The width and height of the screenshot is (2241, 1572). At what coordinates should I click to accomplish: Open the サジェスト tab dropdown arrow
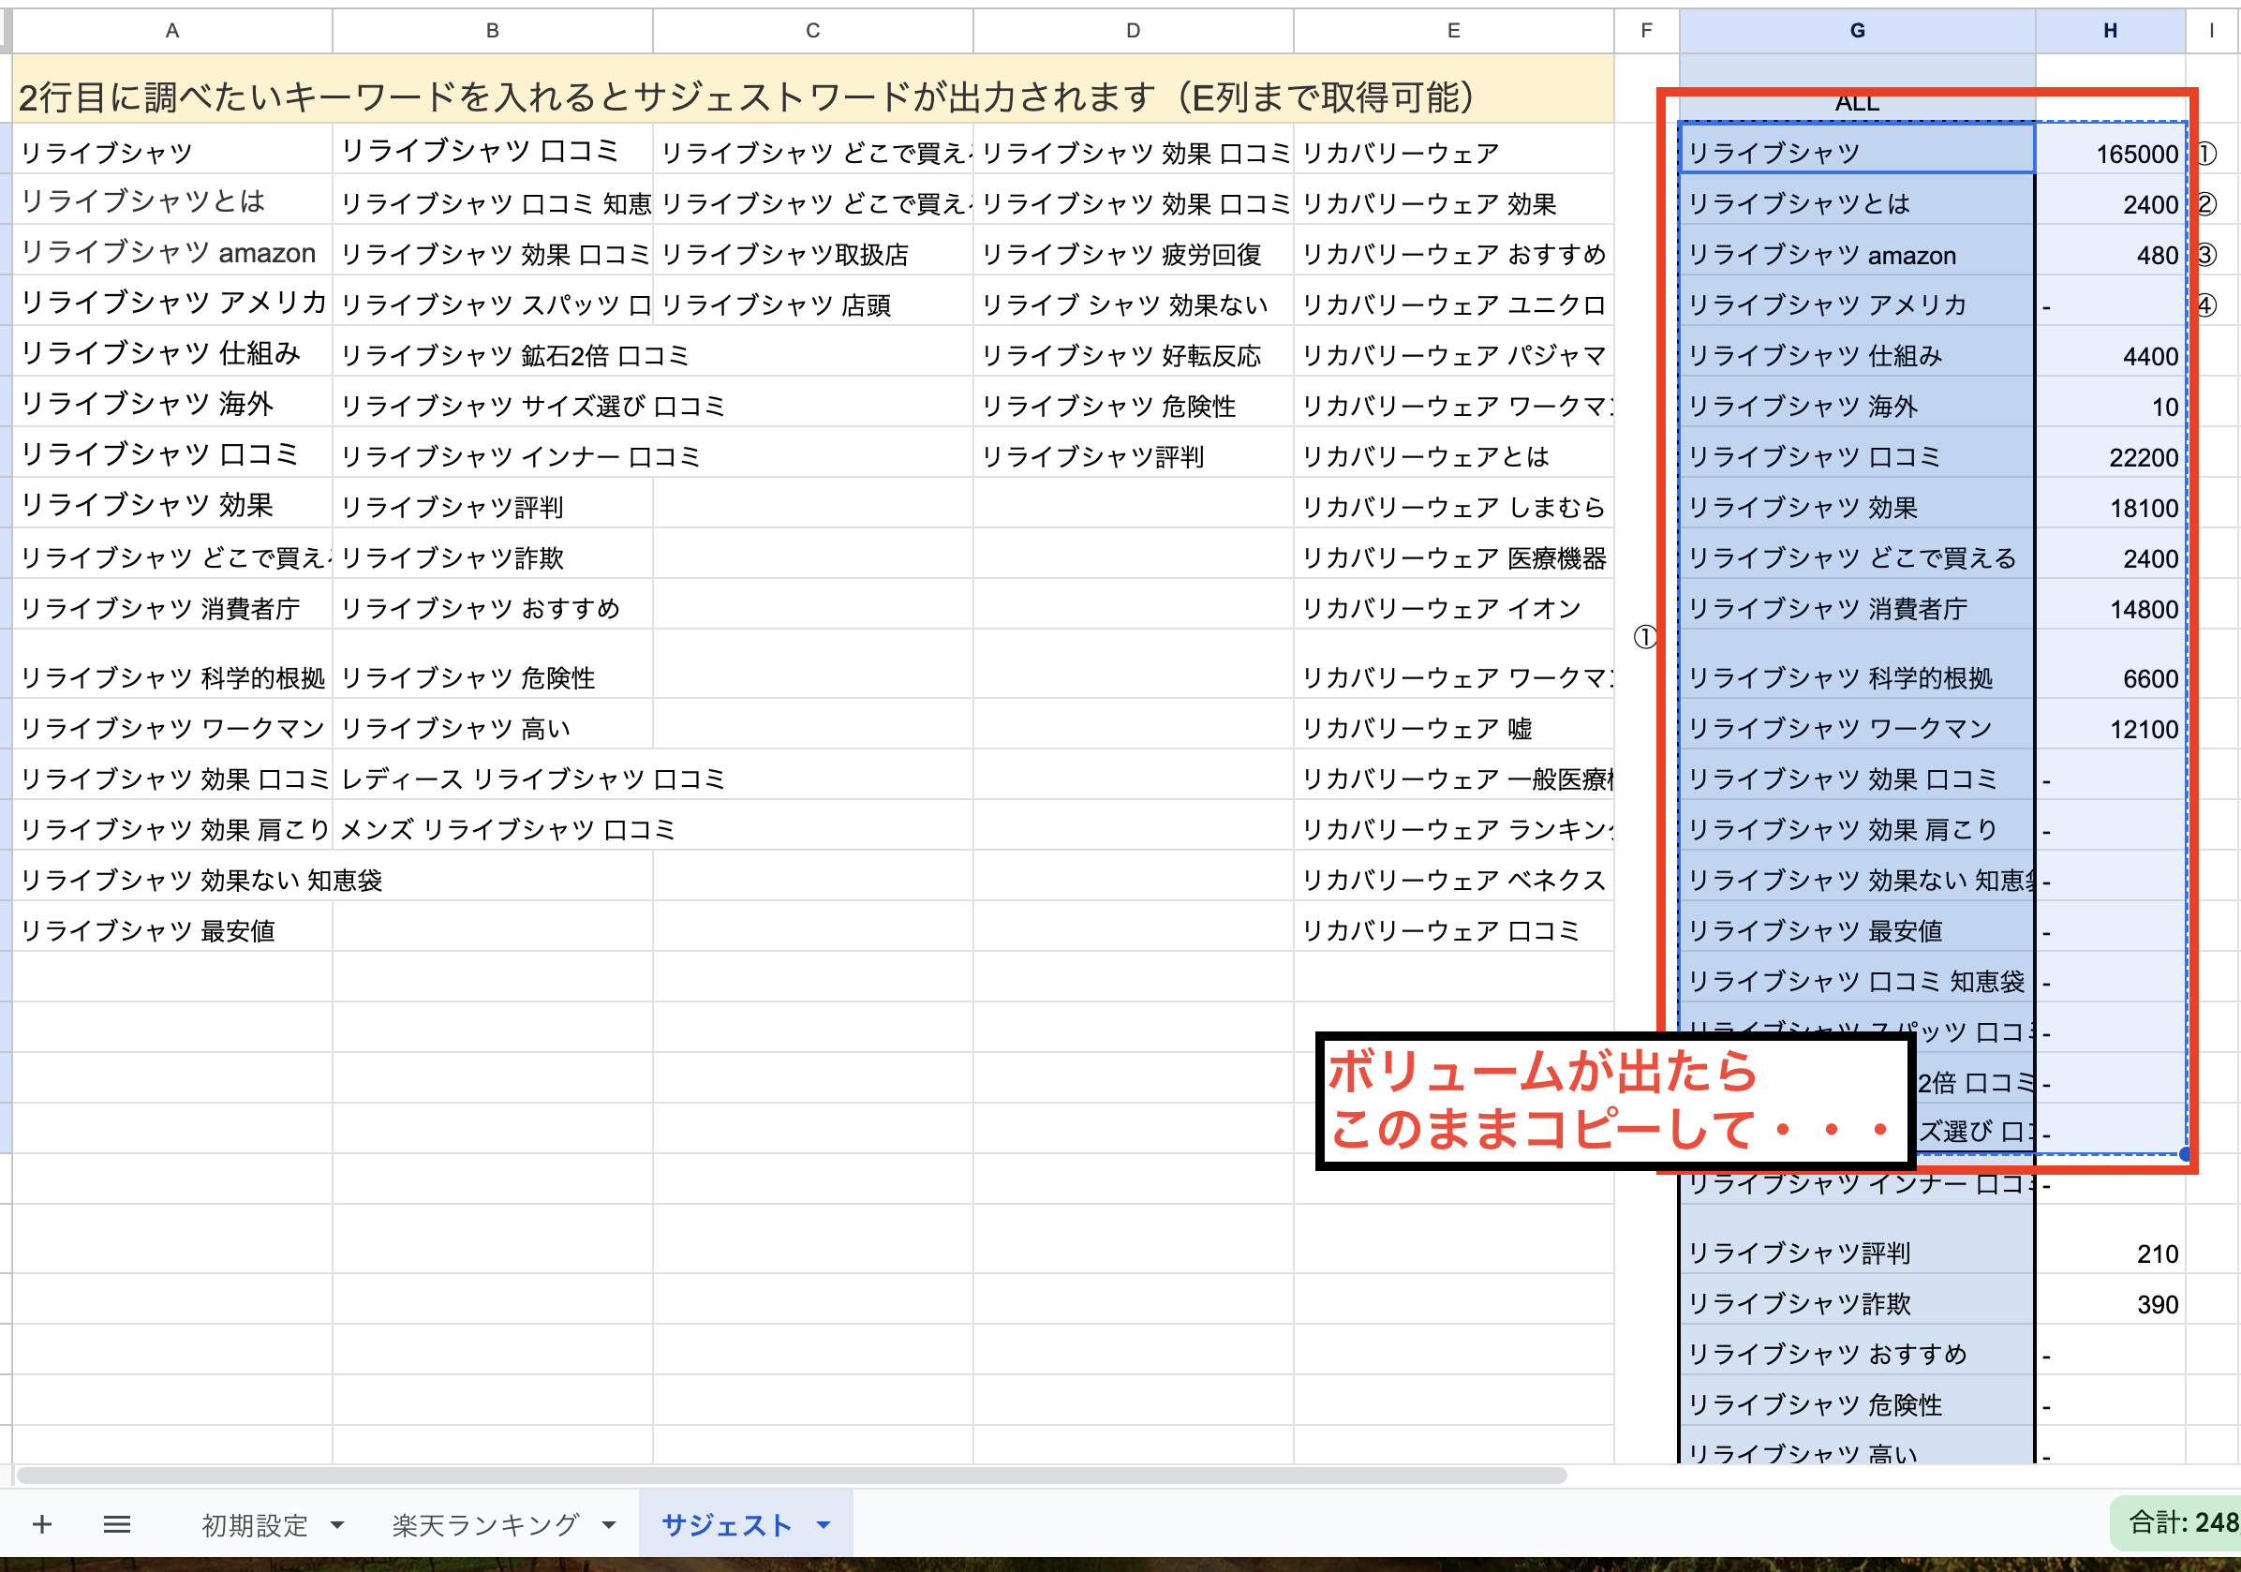(824, 1525)
